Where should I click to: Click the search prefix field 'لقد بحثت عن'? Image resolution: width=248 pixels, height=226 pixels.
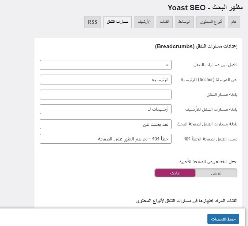[x=105, y=124]
